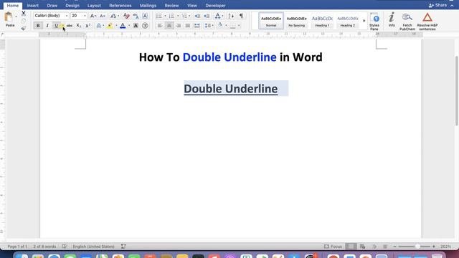Apply the Heading 2 style
This screenshot has height=258, width=459.
pos(347,21)
